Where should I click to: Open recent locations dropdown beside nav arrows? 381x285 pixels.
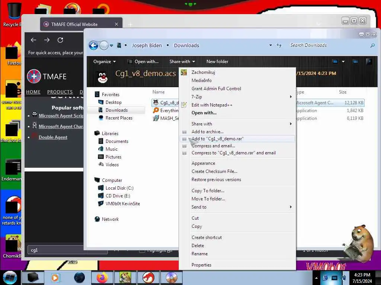coord(111,46)
